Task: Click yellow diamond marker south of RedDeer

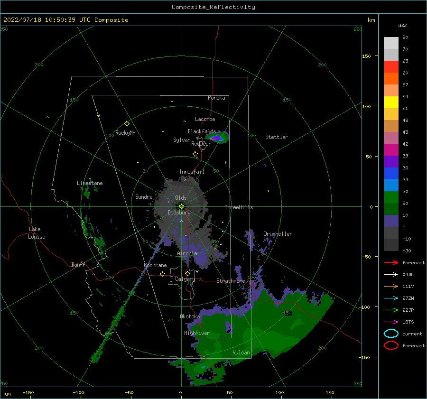Action: (195, 154)
